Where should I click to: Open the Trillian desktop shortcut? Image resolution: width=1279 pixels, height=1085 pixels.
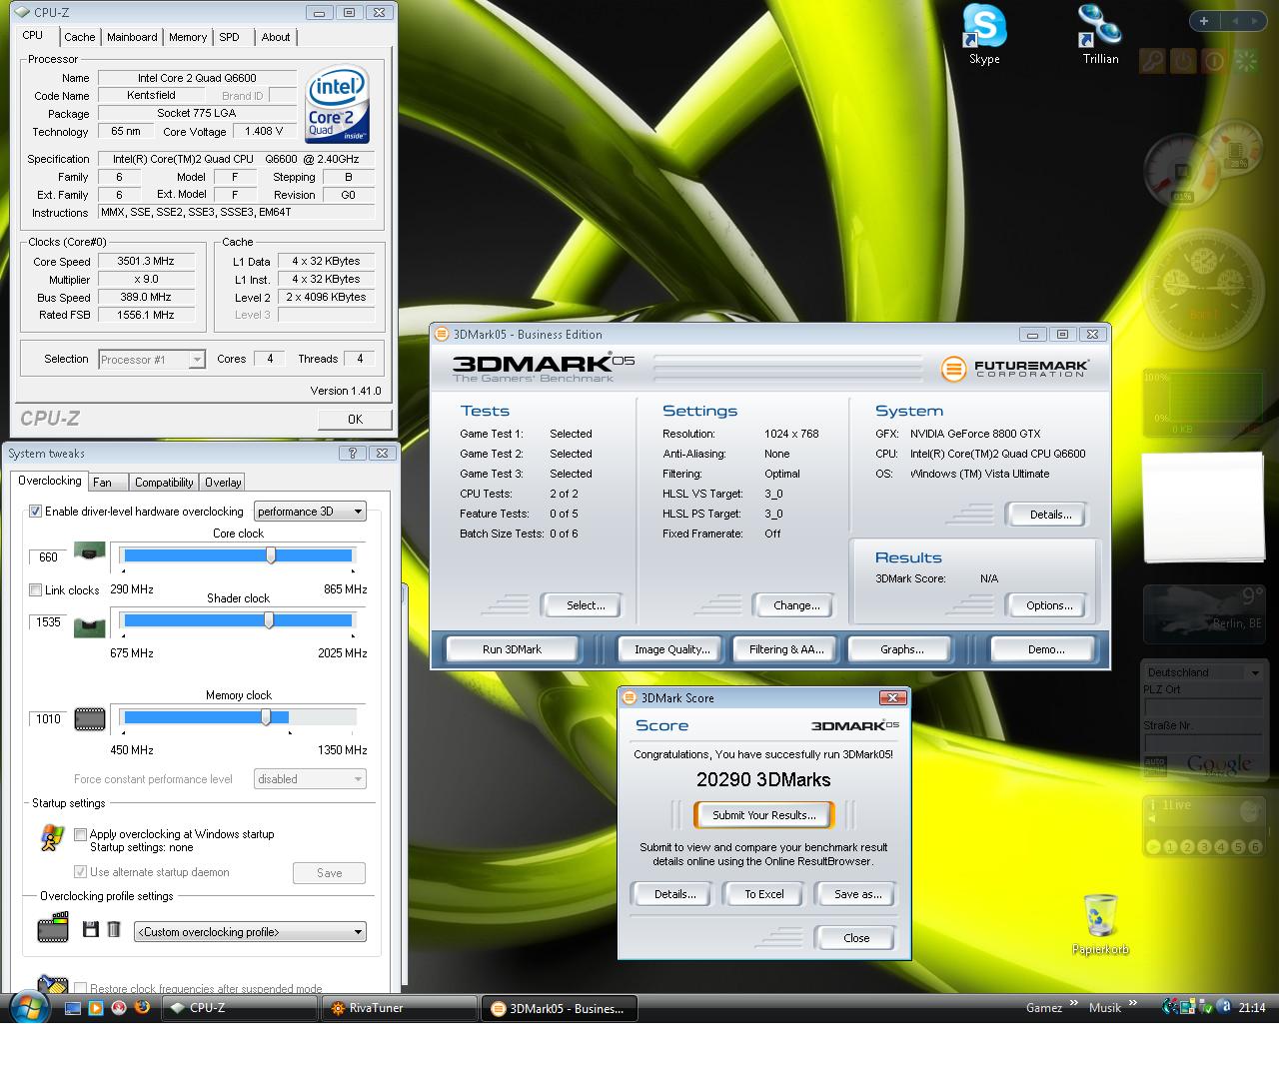coord(1099,34)
